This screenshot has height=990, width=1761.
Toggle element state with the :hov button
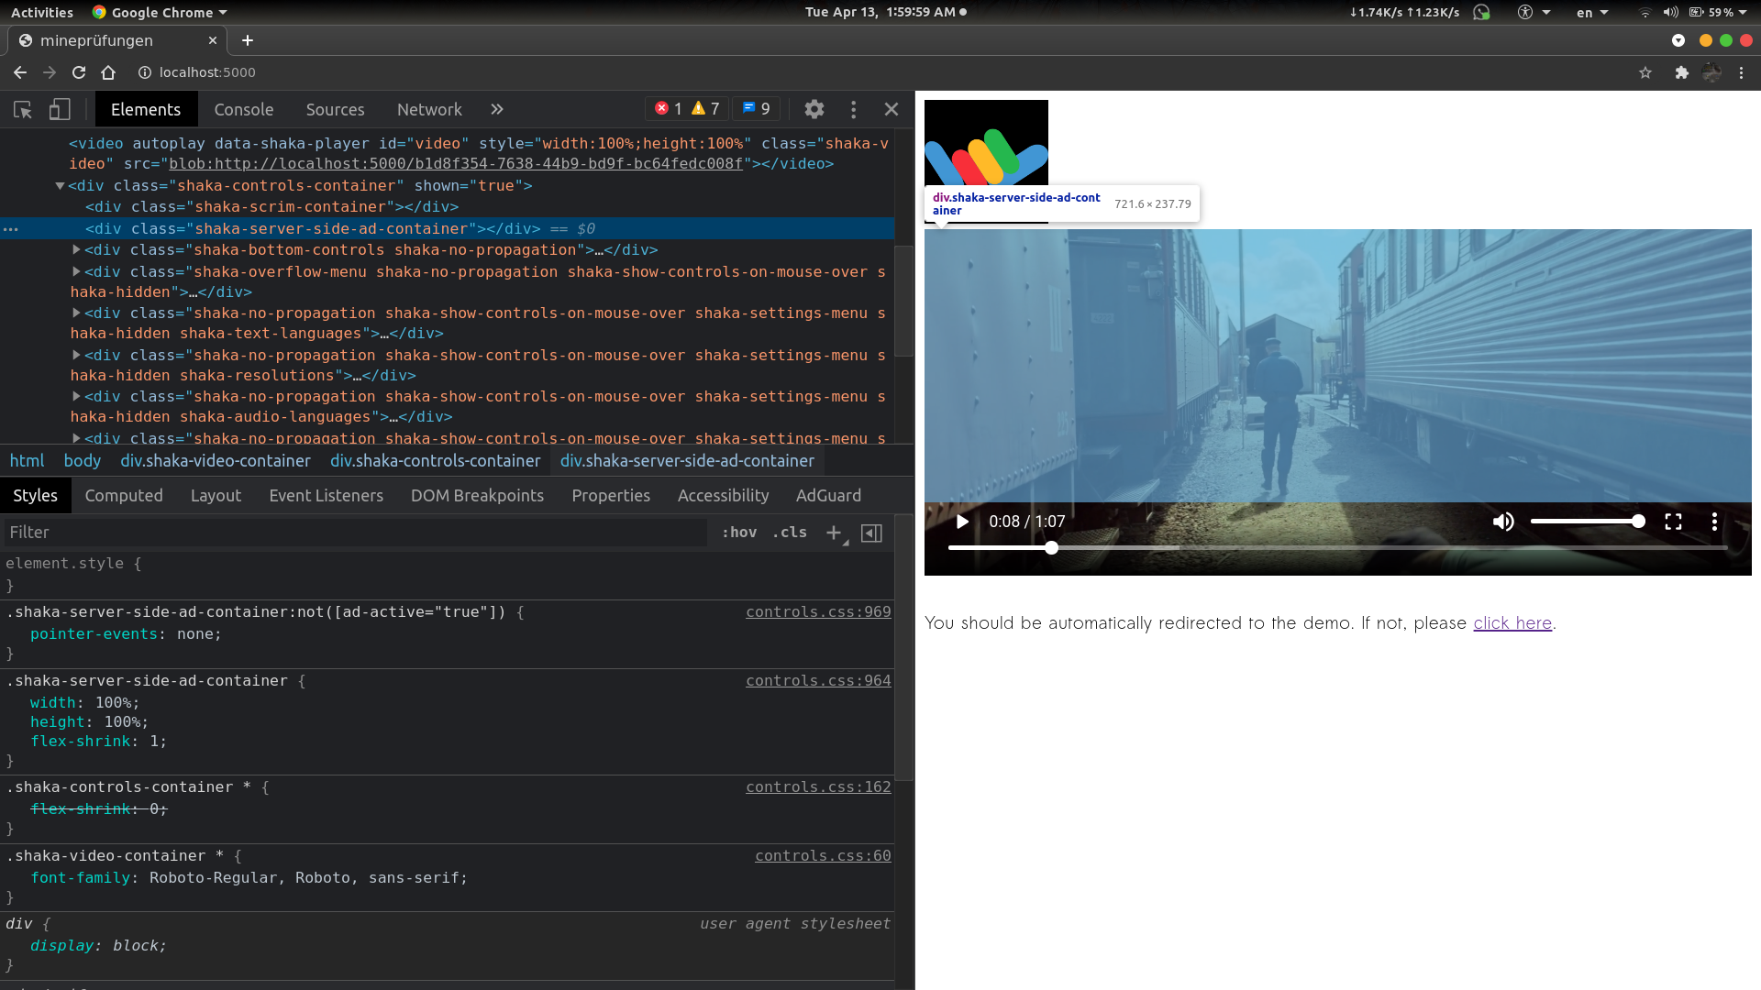[739, 532]
